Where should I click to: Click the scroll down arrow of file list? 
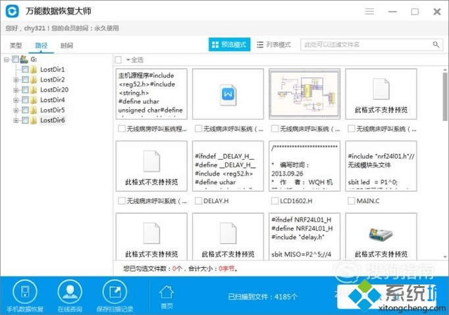(x=445, y=256)
